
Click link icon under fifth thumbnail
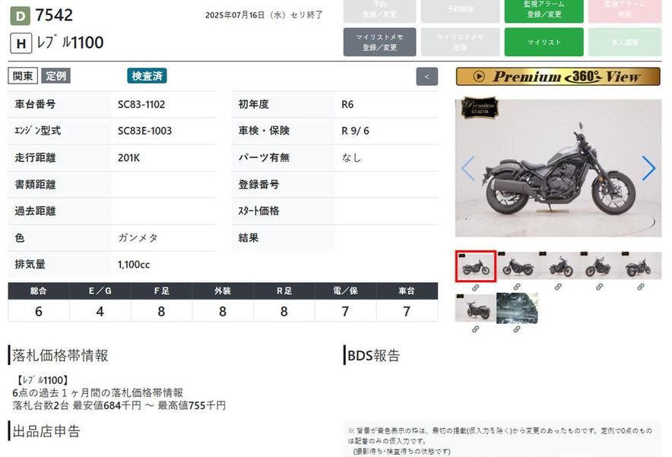[640, 287]
